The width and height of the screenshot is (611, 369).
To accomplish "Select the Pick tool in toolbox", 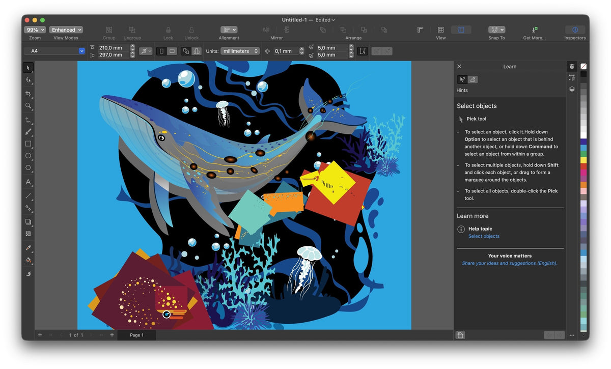I will coord(28,68).
